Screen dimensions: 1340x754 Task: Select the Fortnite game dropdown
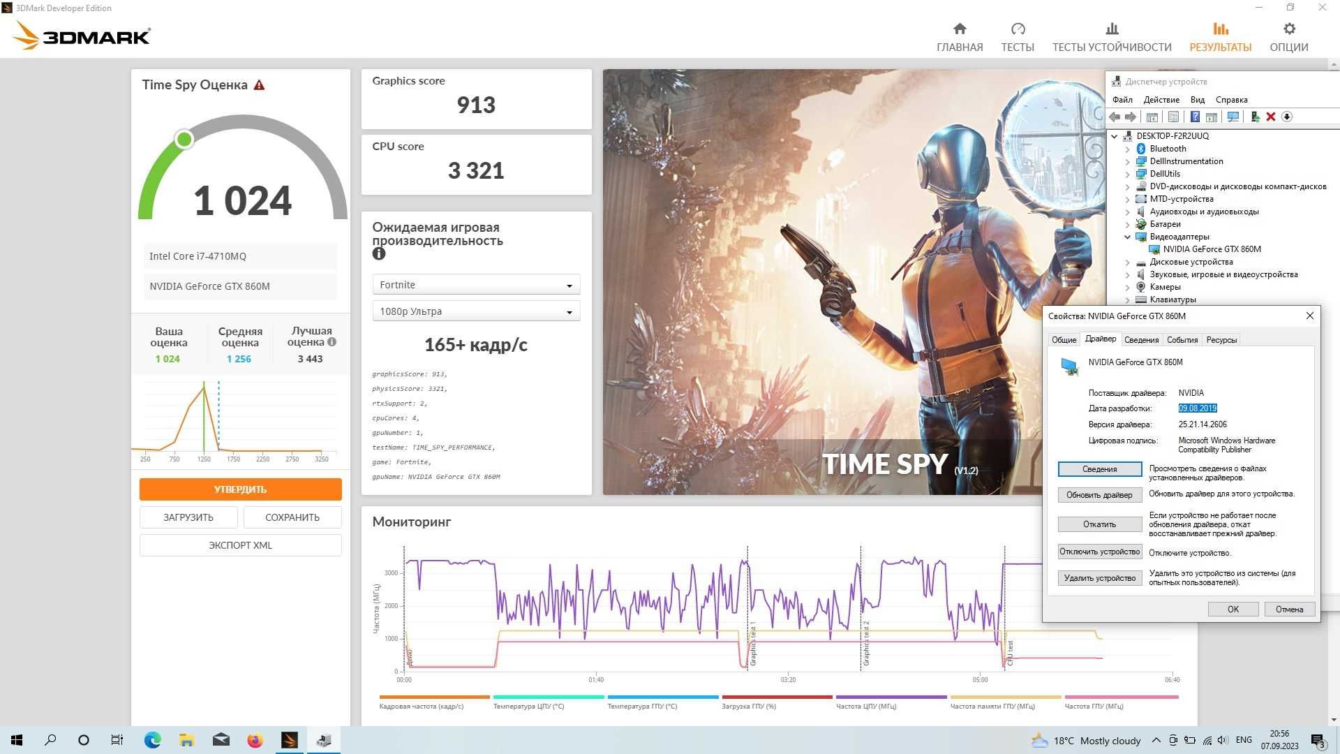pyautogui.click(x=475, y=284)
